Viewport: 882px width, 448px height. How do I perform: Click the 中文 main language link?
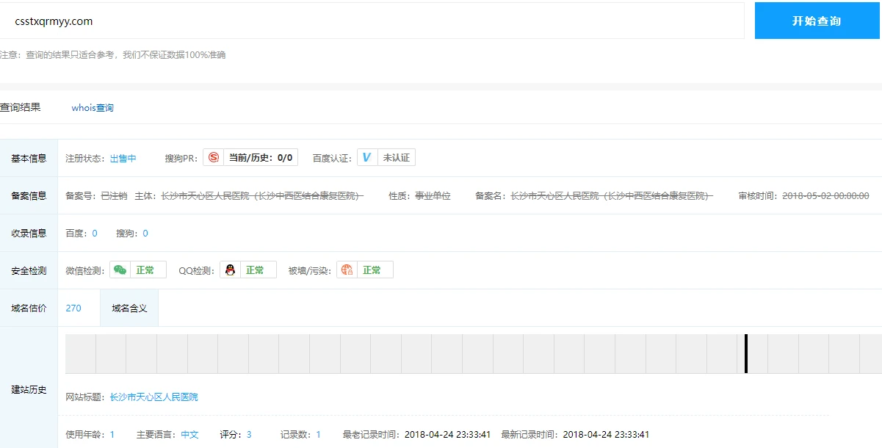point(189,434)
